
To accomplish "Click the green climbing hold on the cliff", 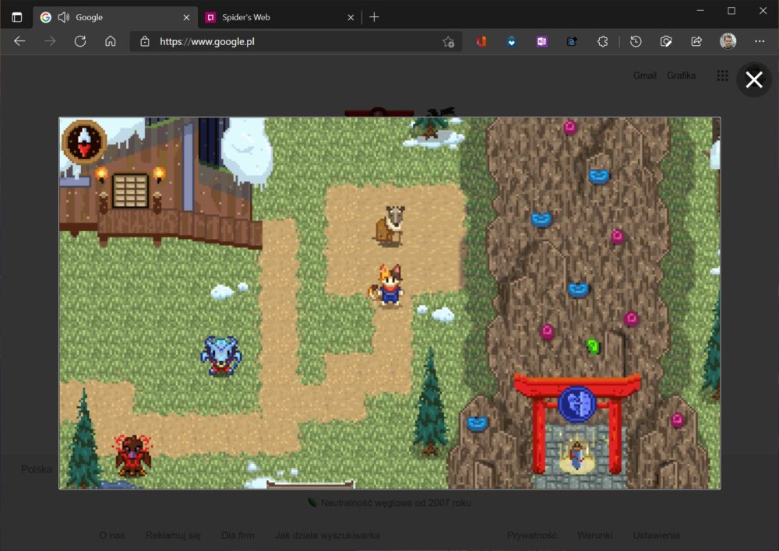I will (x=593, y=346).
